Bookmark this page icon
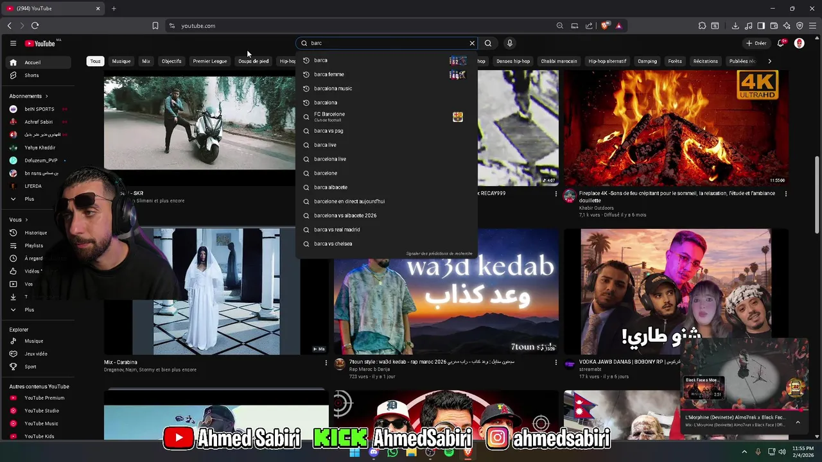This screenshot has width=822, height=462. click(x=155, y=26)
